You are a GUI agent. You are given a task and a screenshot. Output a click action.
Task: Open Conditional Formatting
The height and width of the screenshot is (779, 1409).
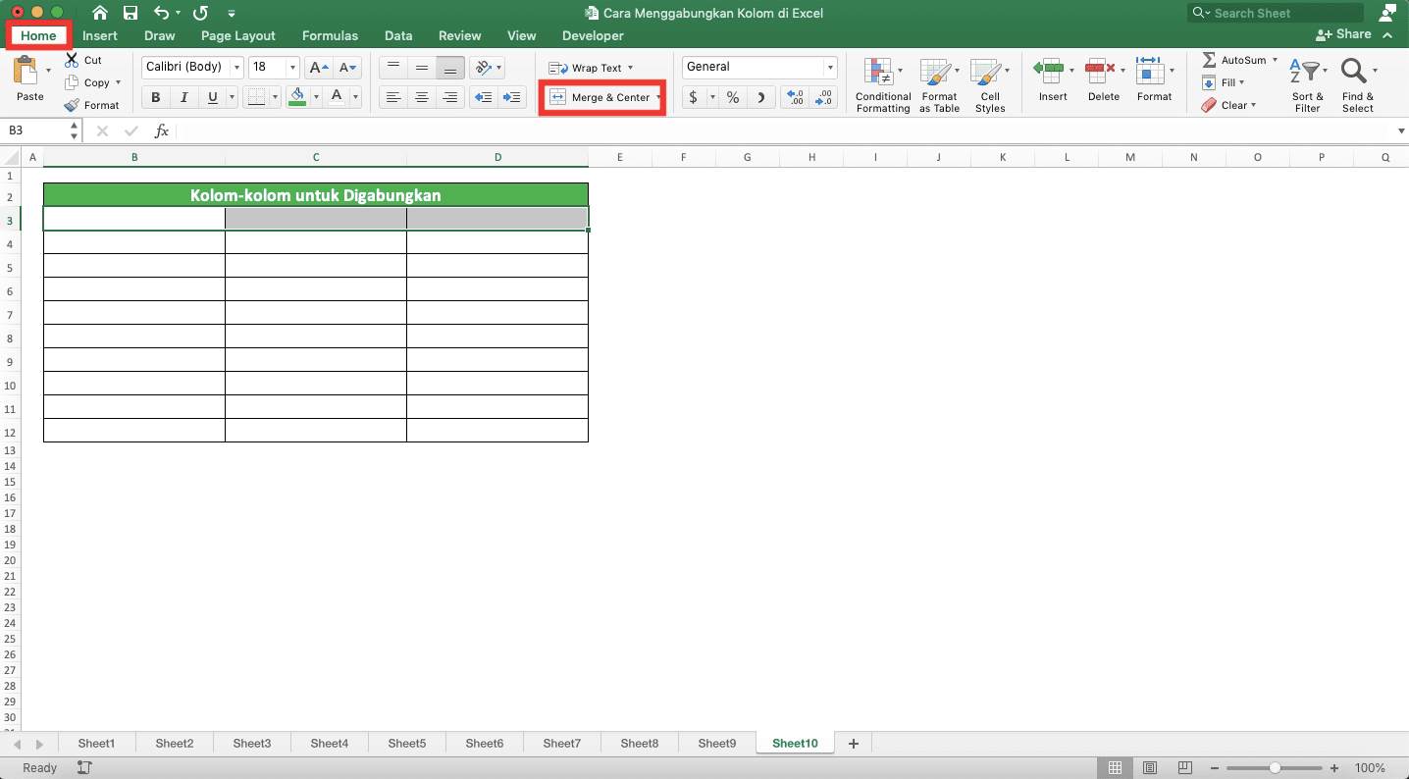883,85
